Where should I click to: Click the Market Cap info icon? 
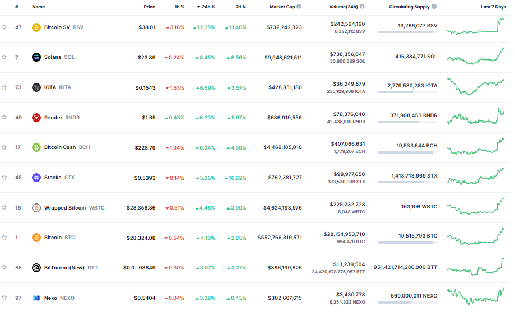(x=299, y=7)
